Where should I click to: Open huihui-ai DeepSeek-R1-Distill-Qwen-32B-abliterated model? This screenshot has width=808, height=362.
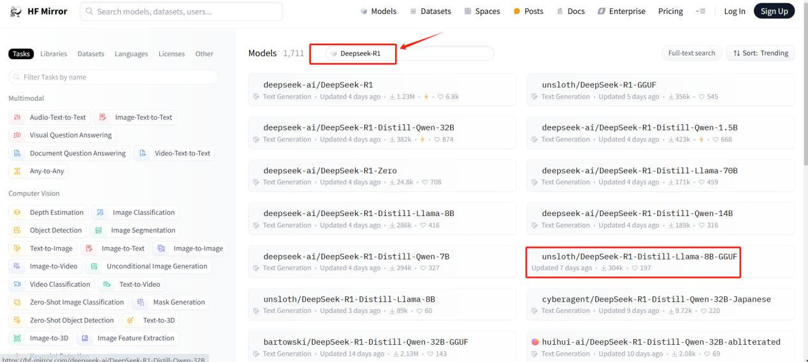pyautogui.click(x=661, y=347)
